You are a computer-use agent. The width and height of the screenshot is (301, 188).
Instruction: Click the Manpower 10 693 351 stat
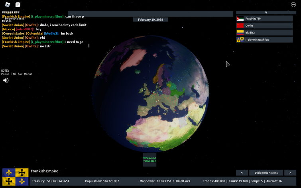[165, 181]
